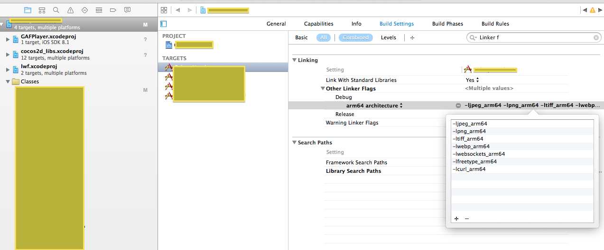The image size is (604, 250).
Task: Select the -ljpeg_arm64 flag row
Action: click(522, 124)
